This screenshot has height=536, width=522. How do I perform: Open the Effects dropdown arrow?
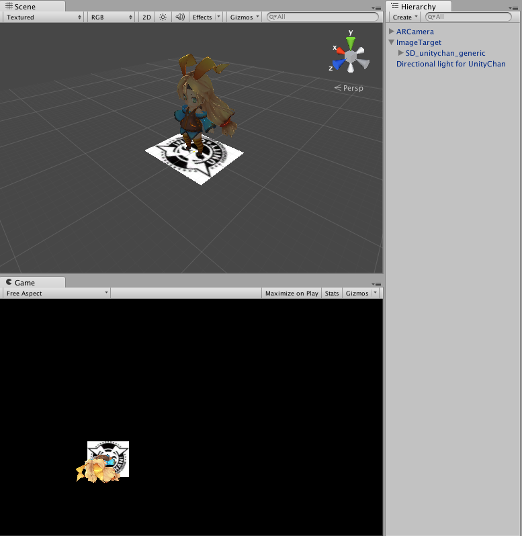219,17
